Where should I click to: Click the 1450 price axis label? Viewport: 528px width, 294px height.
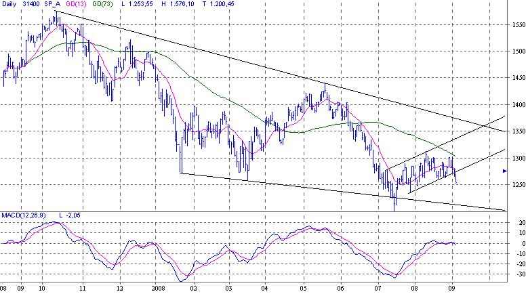click(x=519, y=78)
